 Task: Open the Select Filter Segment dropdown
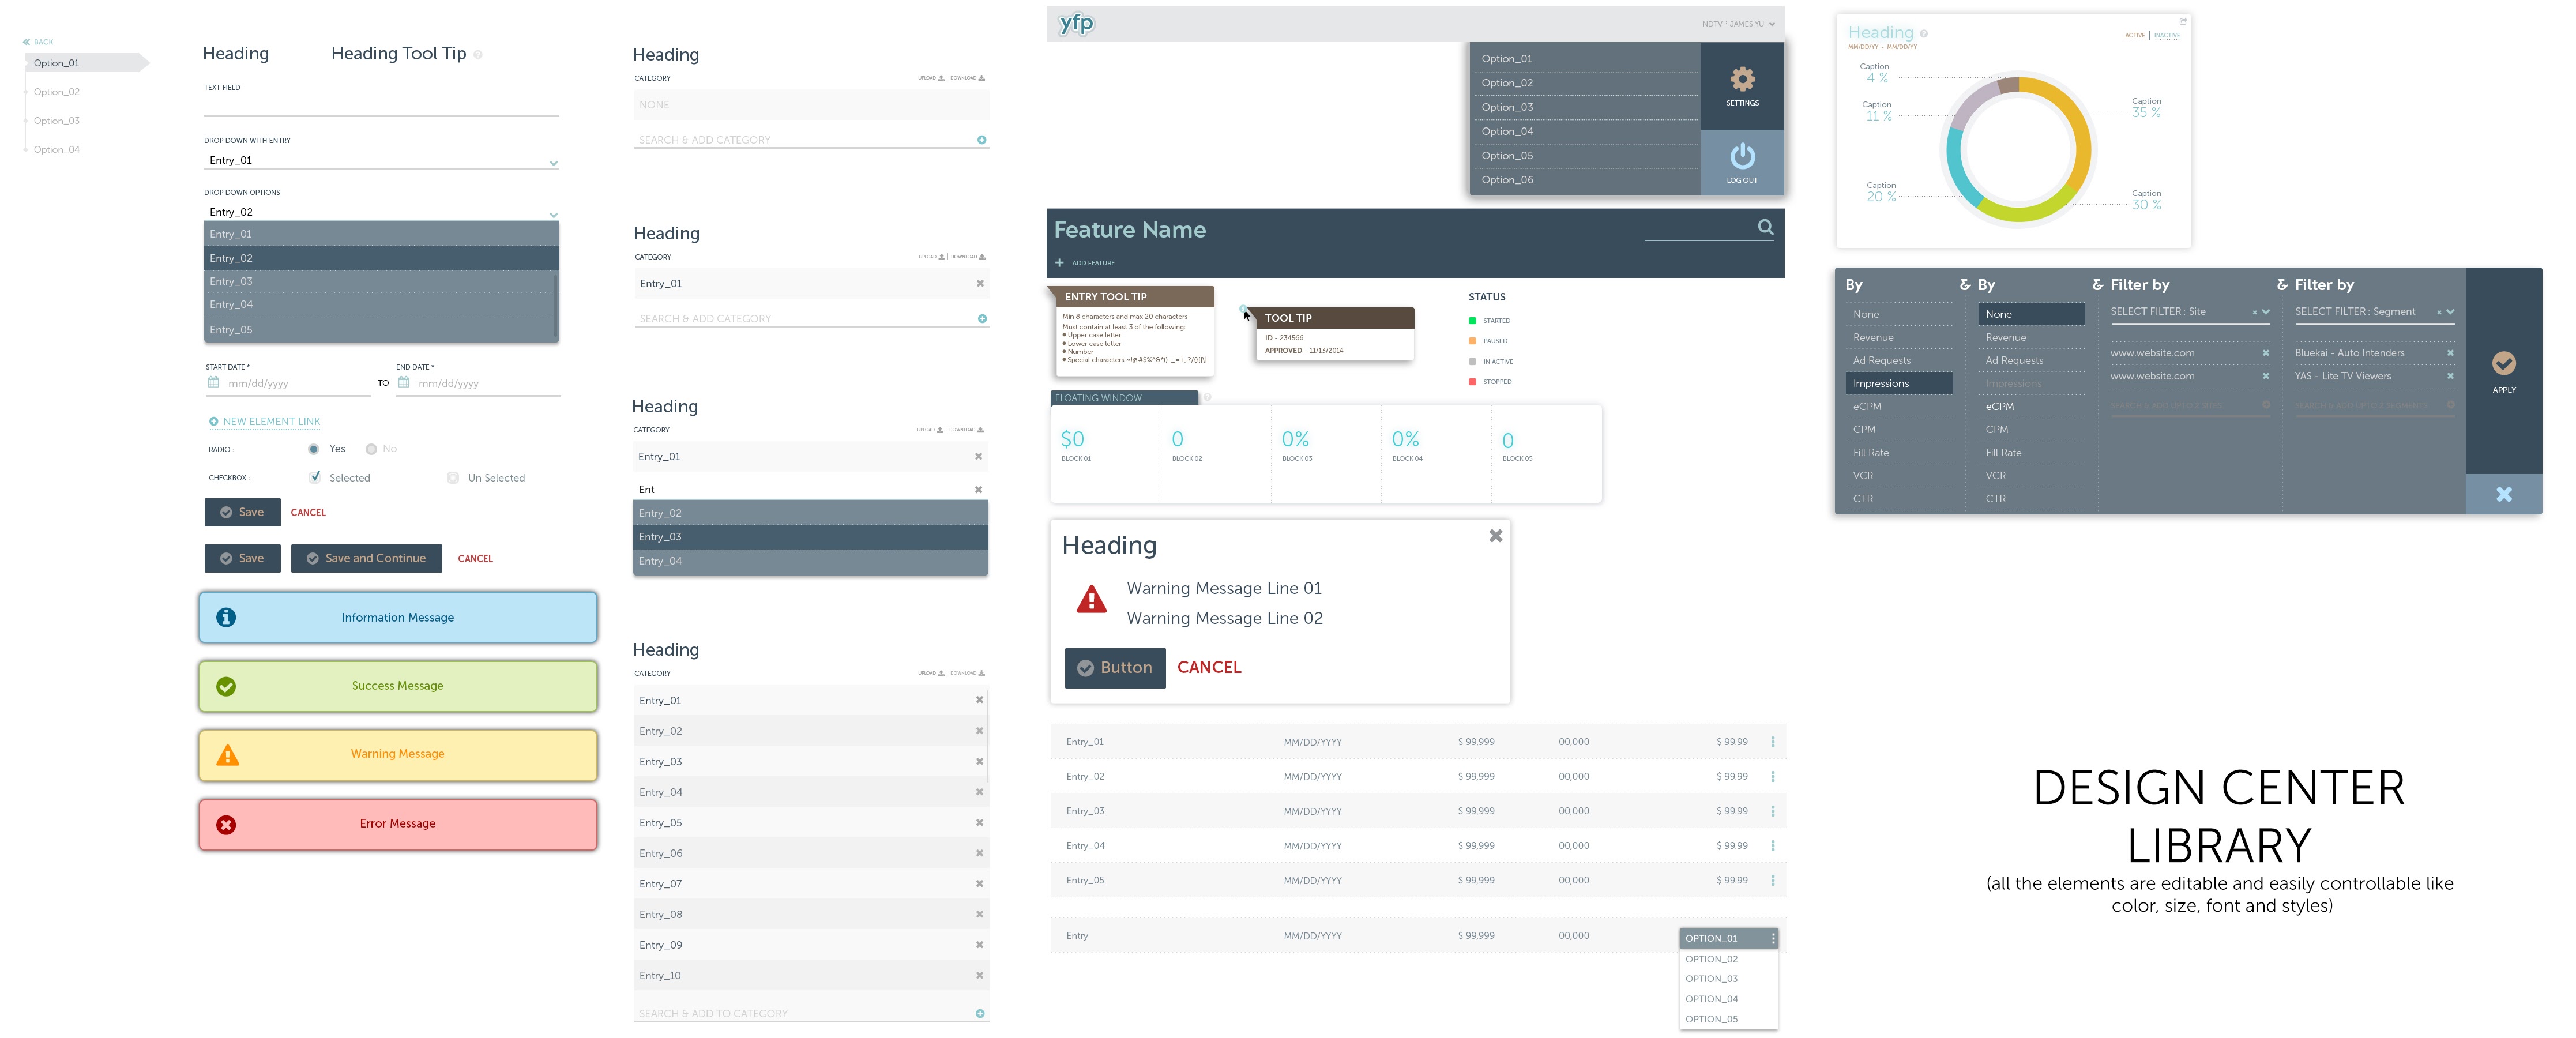[x=2450, y=312]
